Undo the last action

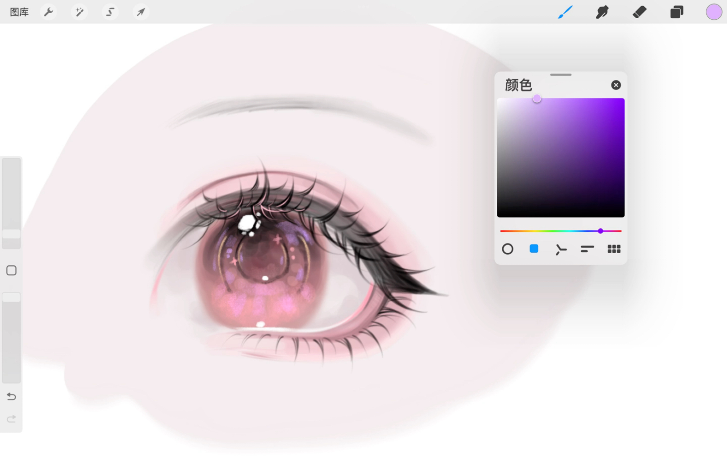[11, 396]
